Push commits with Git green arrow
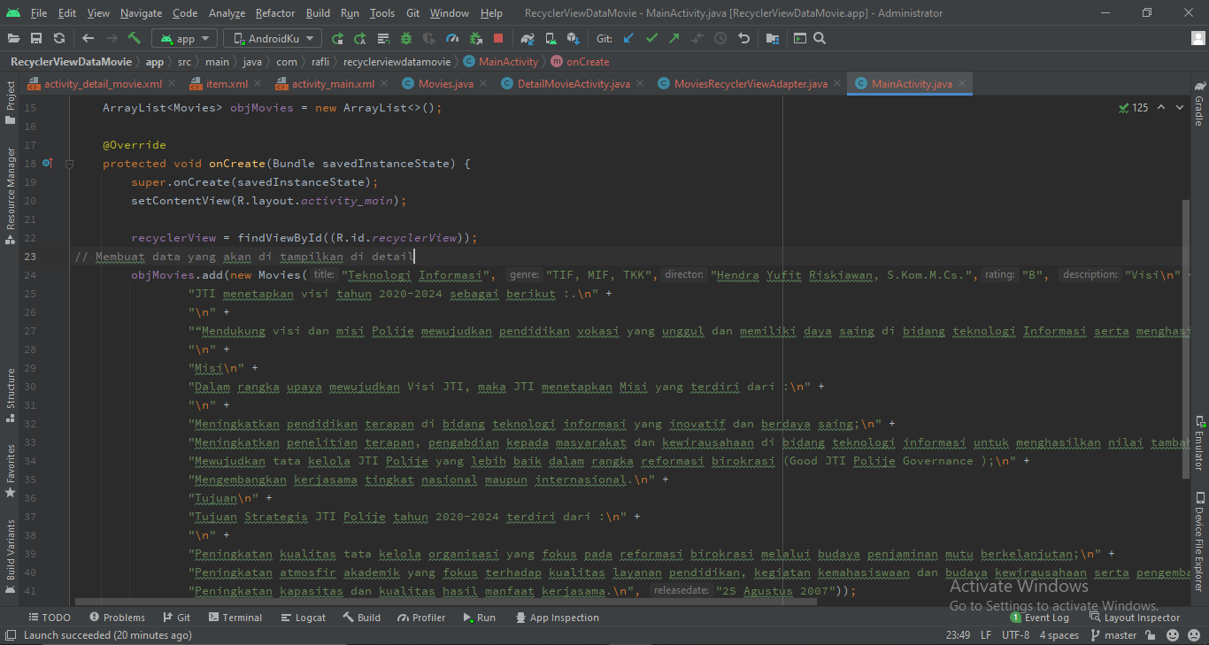This screenshot has height=645, width=1209. (x=674, y=38)
